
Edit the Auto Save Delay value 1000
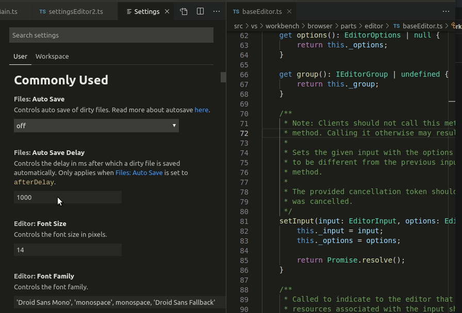tap(67, 197)
